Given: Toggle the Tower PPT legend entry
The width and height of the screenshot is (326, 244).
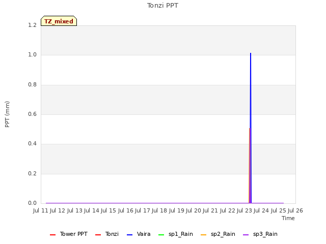Looking at the screenshot, I should [x=69, y=234].
